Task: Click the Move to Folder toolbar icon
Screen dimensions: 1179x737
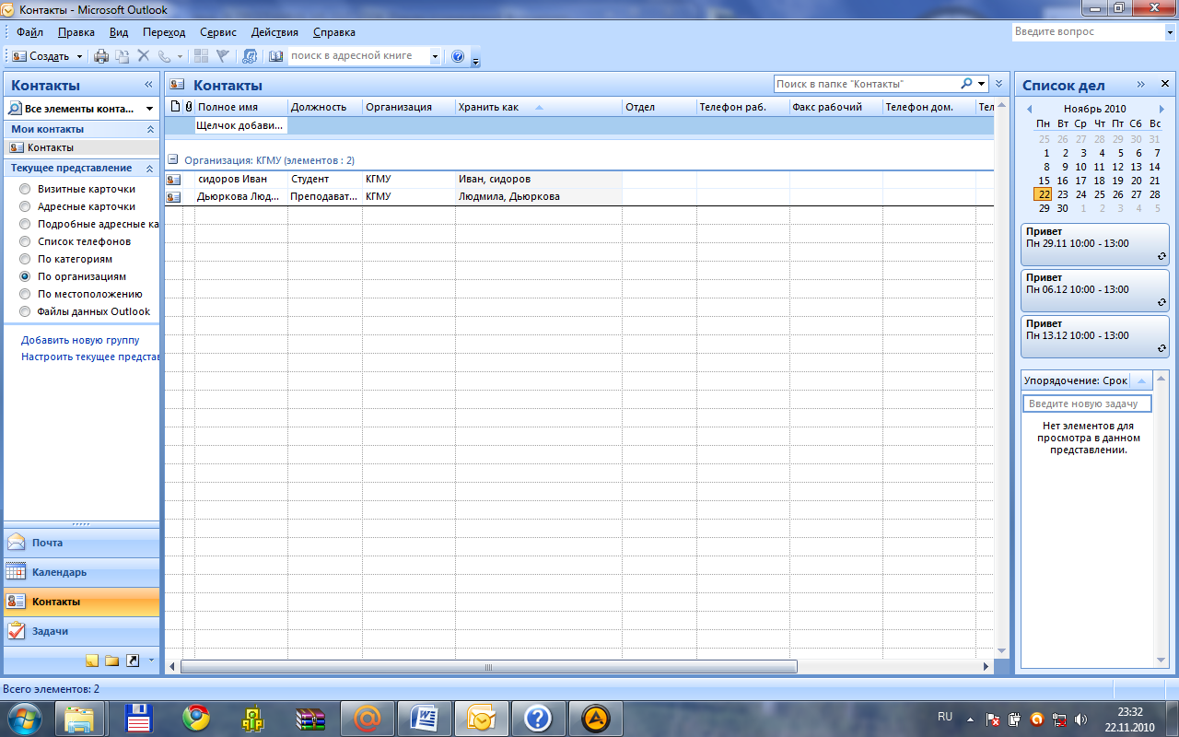Action: pyautogui.click(x=122, y=56)
